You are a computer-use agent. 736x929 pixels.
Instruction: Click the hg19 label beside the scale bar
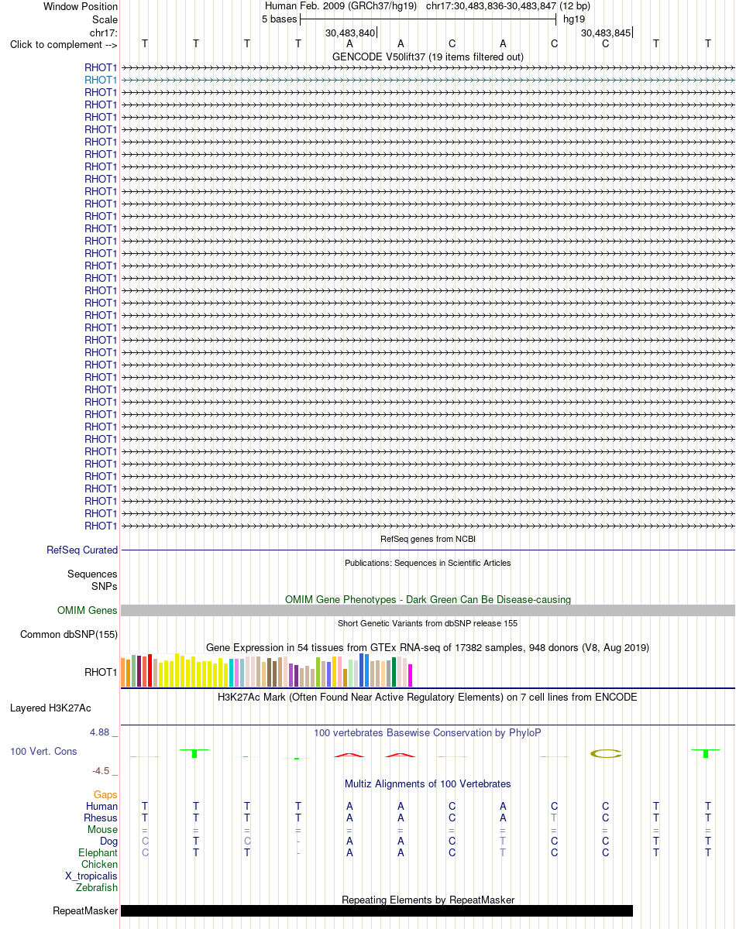tap(574, 19)
